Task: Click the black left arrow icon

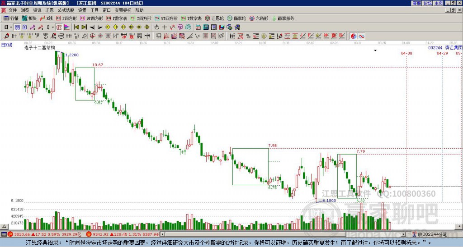Action: 92,27
